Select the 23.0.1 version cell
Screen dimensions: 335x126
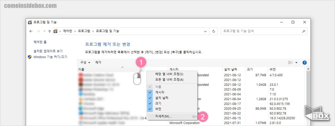[x=274, y=85]
